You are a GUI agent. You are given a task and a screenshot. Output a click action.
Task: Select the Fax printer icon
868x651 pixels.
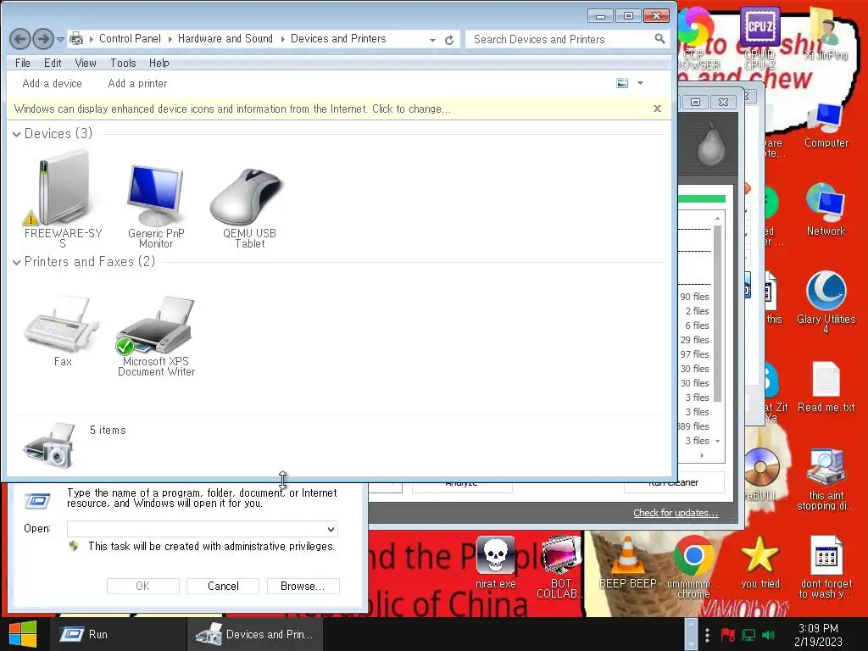63,331
